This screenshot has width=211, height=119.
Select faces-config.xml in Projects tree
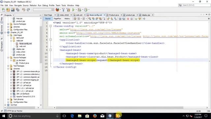25,43
